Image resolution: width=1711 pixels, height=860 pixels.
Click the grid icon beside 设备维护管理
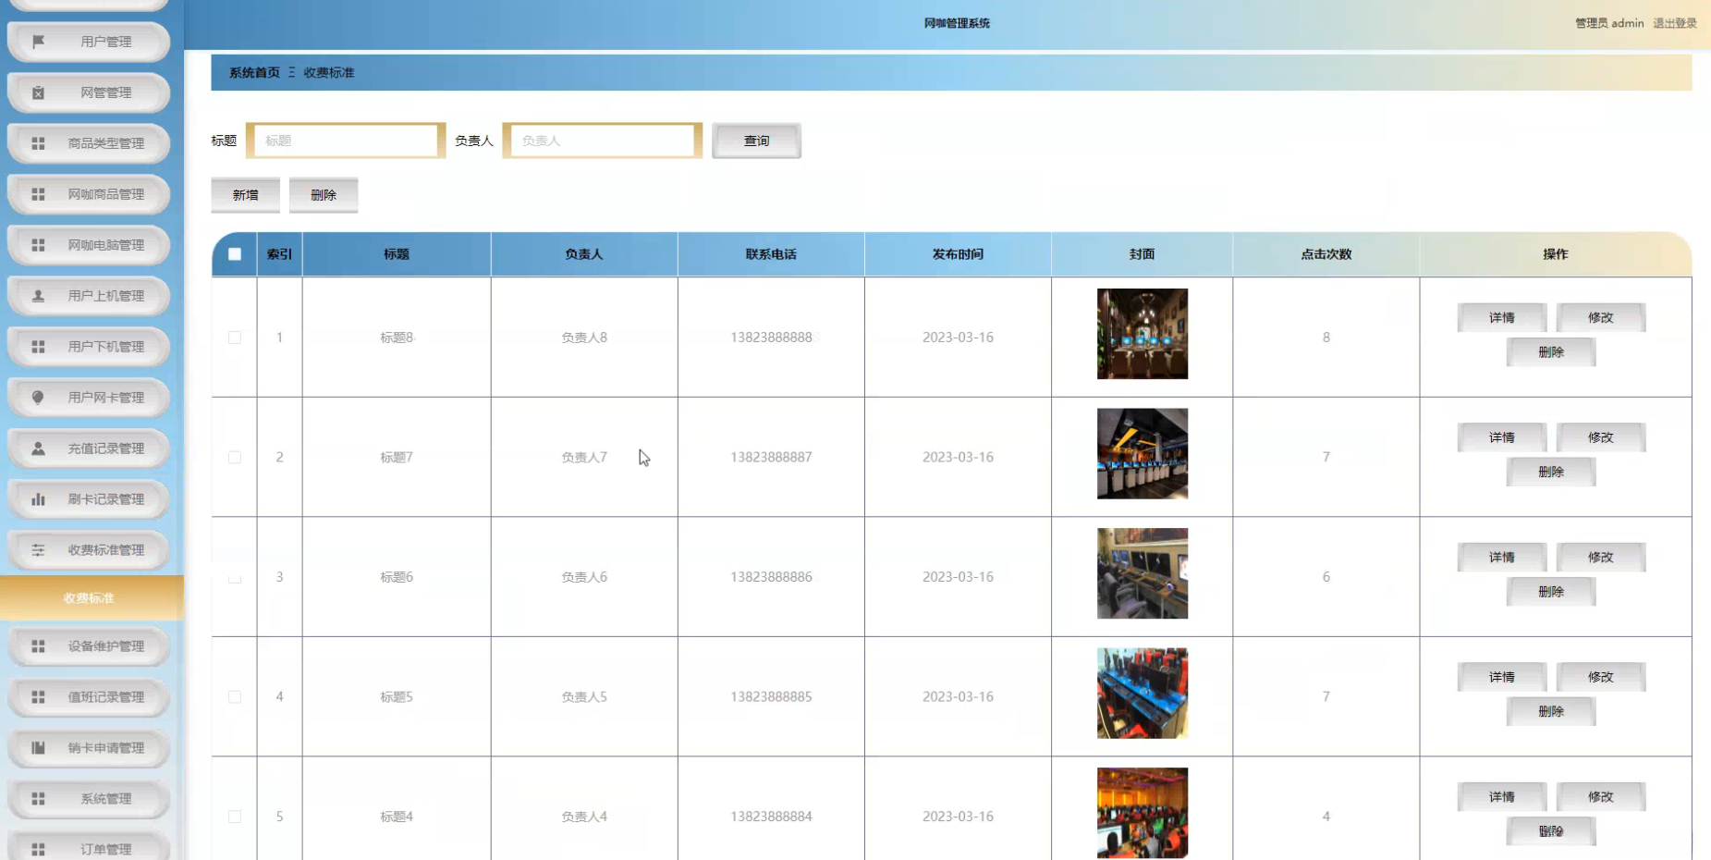(38, 646)
